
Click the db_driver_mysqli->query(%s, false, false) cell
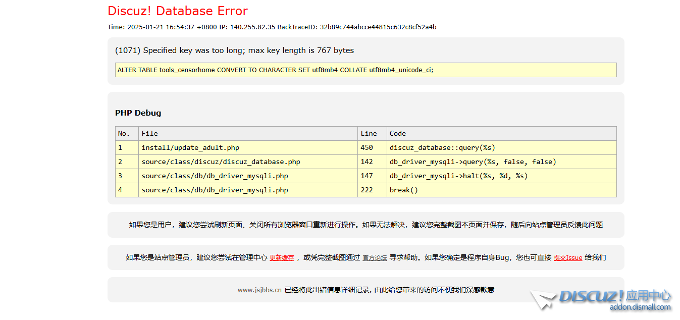point(502,162)
